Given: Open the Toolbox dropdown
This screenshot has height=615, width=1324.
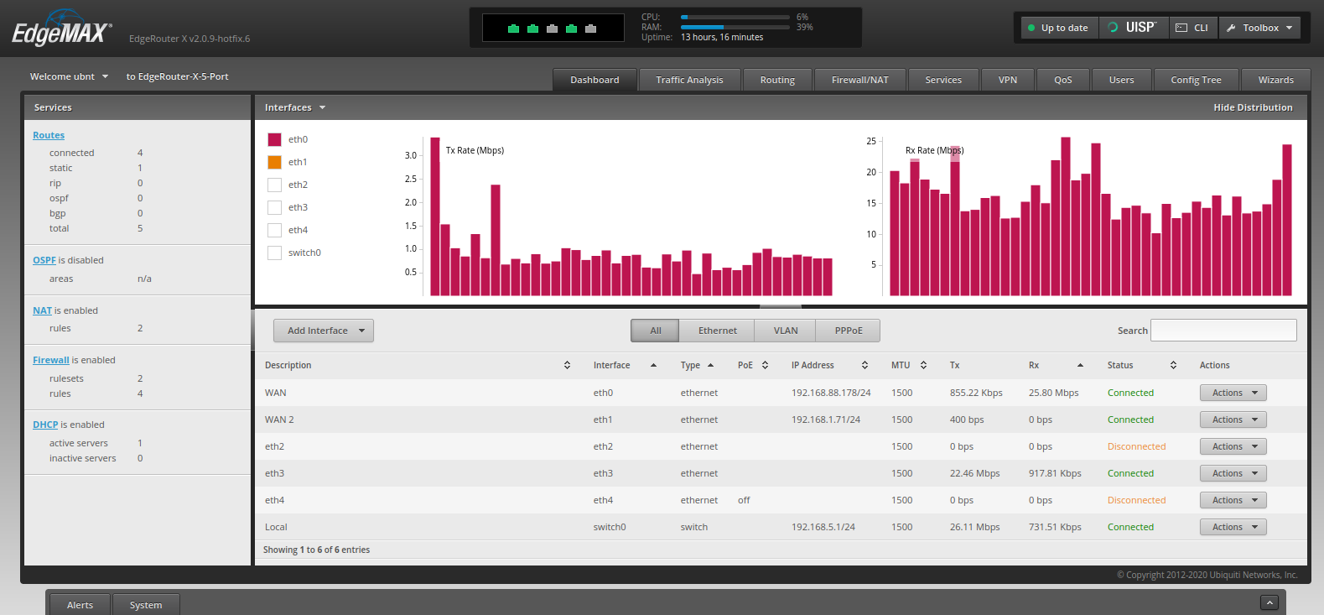Looking at the screenshot, I should pos(1259,28).
